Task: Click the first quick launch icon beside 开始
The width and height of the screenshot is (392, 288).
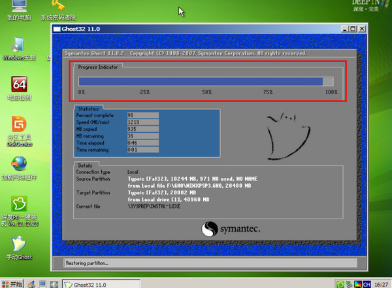Action: [x=31, y=284]
